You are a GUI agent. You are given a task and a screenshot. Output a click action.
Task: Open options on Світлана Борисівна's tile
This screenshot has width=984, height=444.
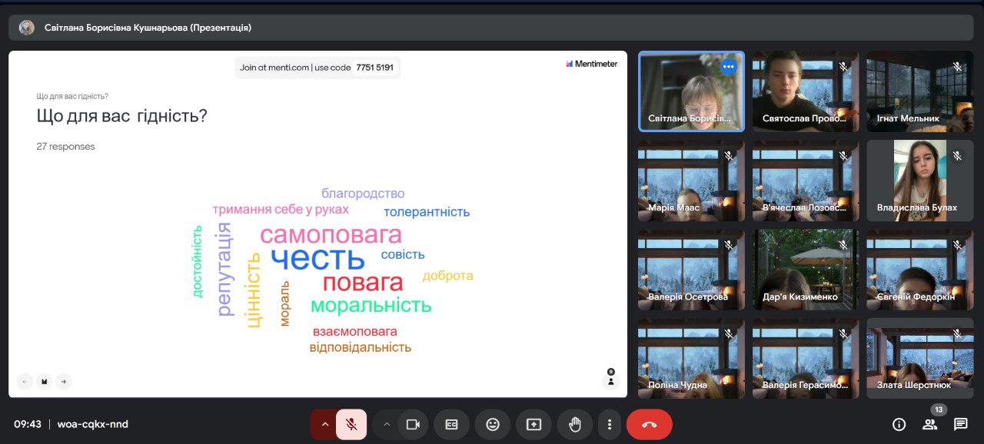pyautogui.click(x=728, y=67)
